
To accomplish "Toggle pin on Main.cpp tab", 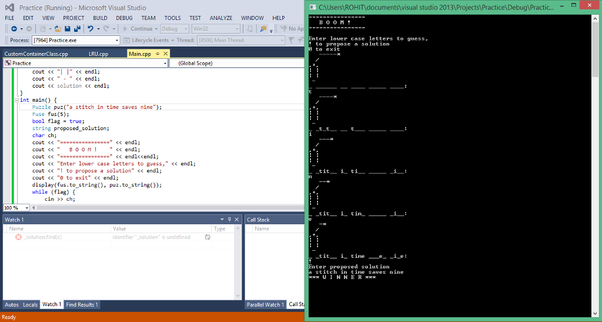I will pyautogui.click(x=158, y=54).
